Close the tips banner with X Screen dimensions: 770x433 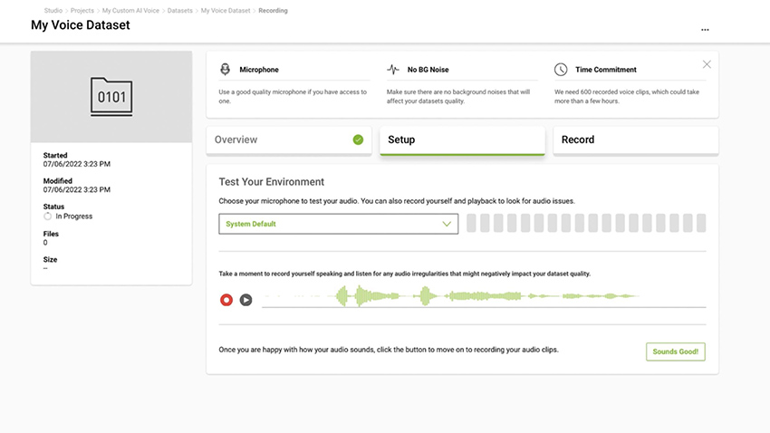[x=707, y=64]
